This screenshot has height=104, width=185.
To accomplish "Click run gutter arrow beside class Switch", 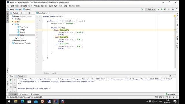I will coord(39,16).
